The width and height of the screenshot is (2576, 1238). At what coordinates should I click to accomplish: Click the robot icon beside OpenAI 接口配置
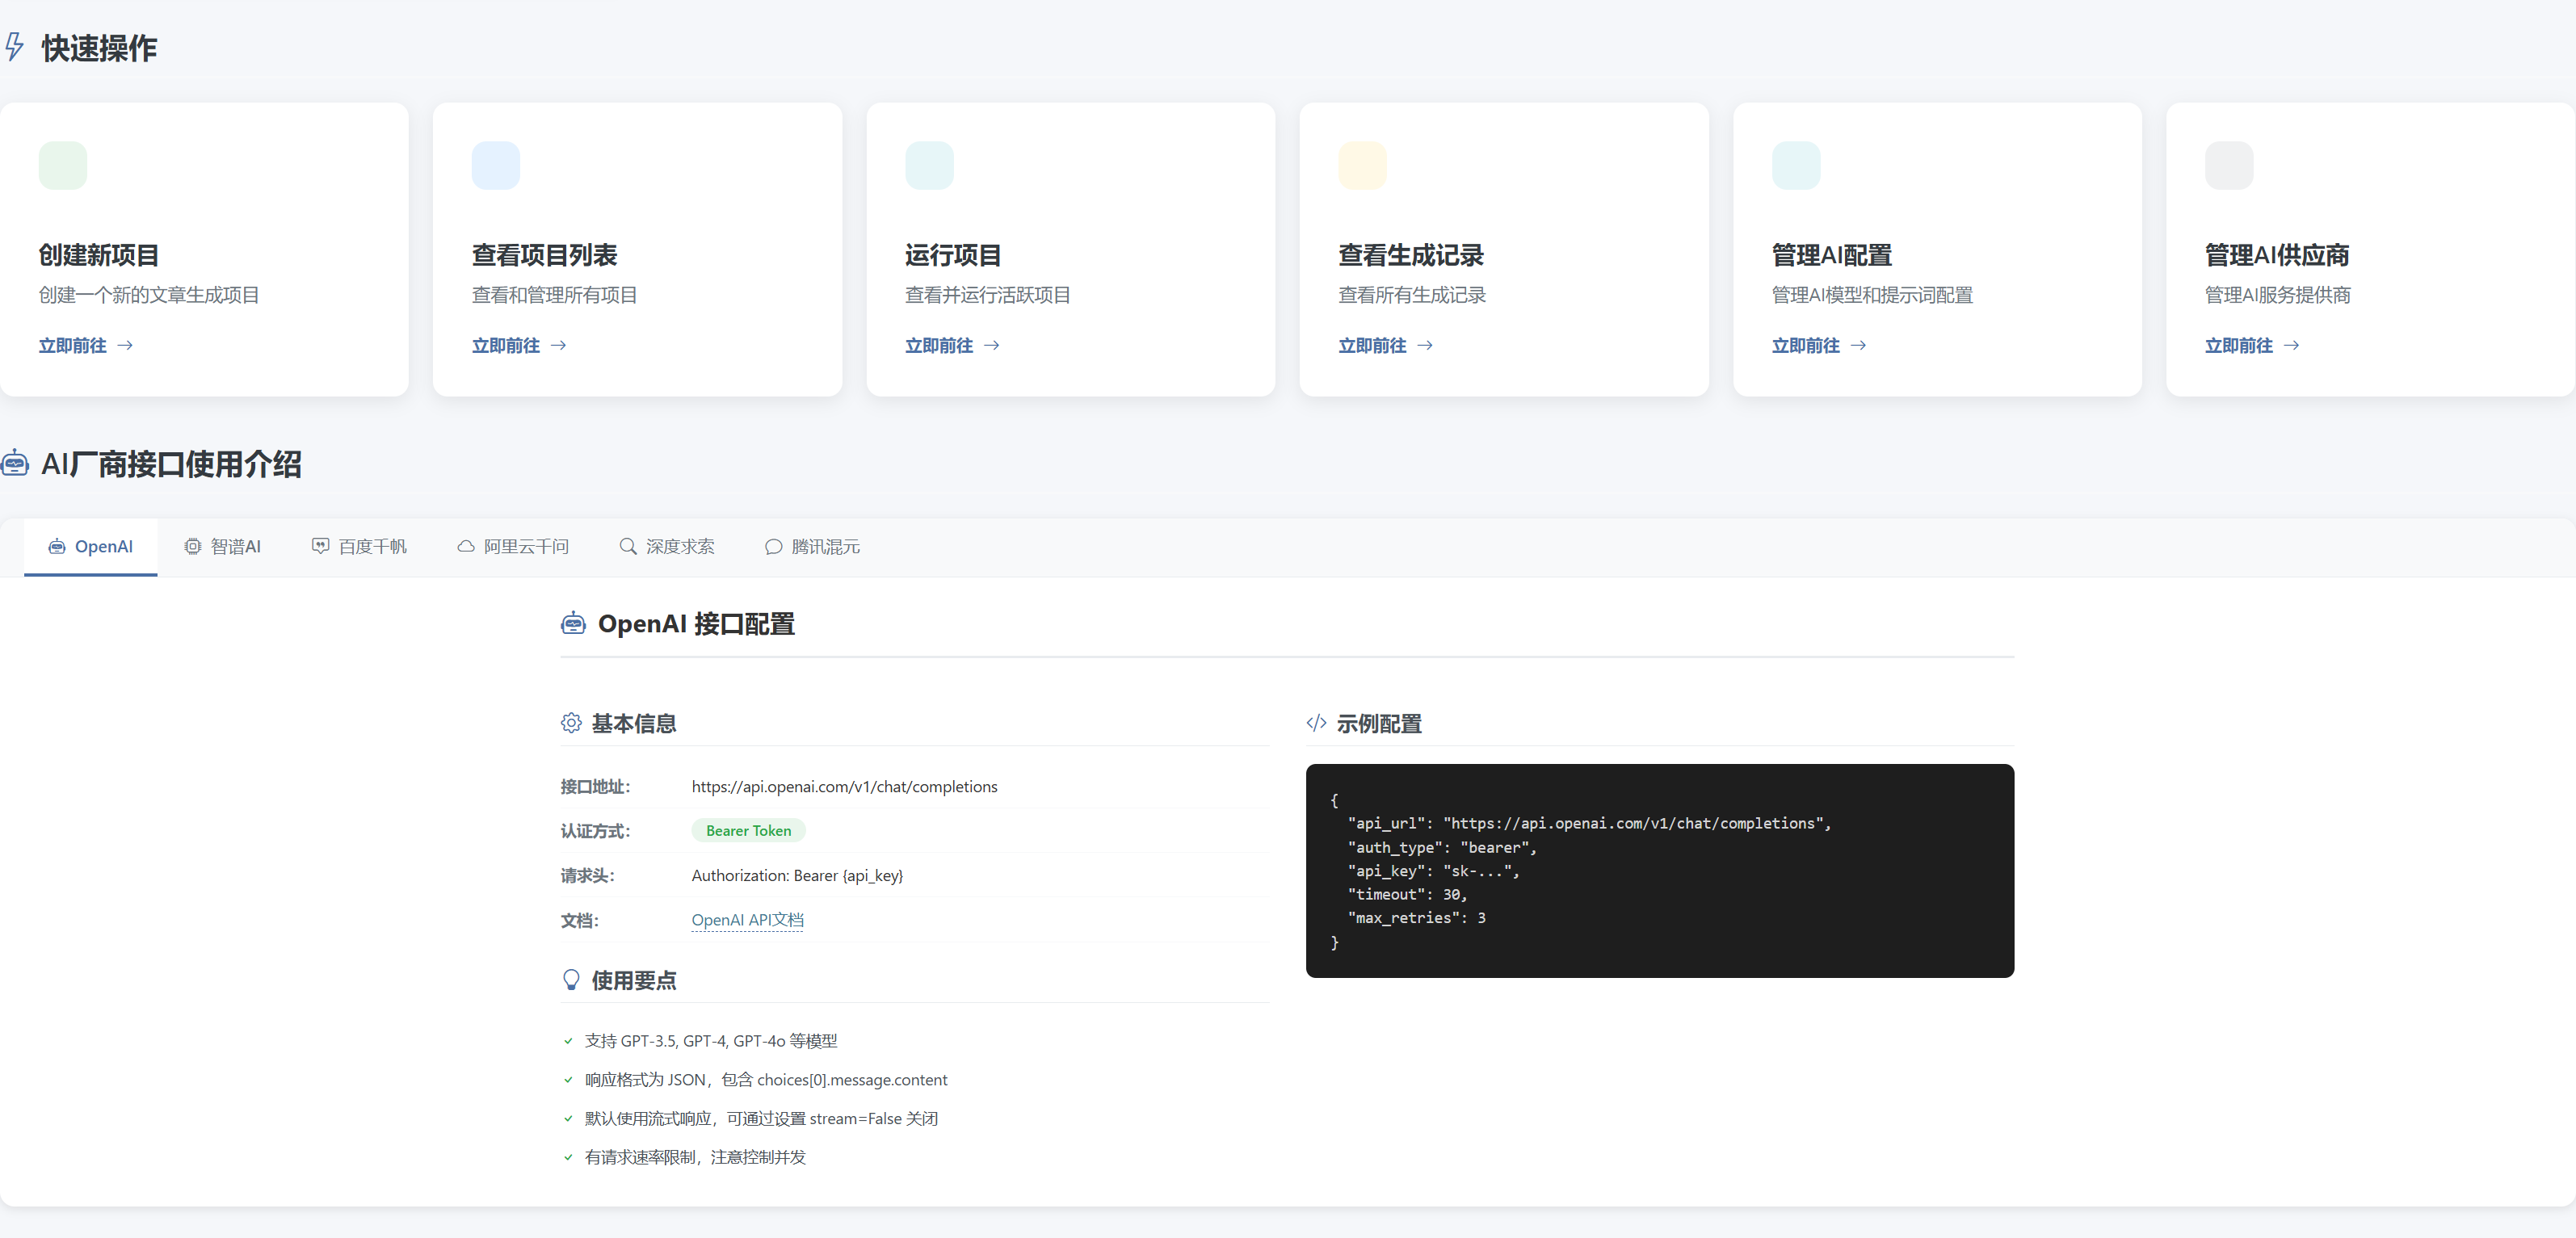(x=573, y=624)
